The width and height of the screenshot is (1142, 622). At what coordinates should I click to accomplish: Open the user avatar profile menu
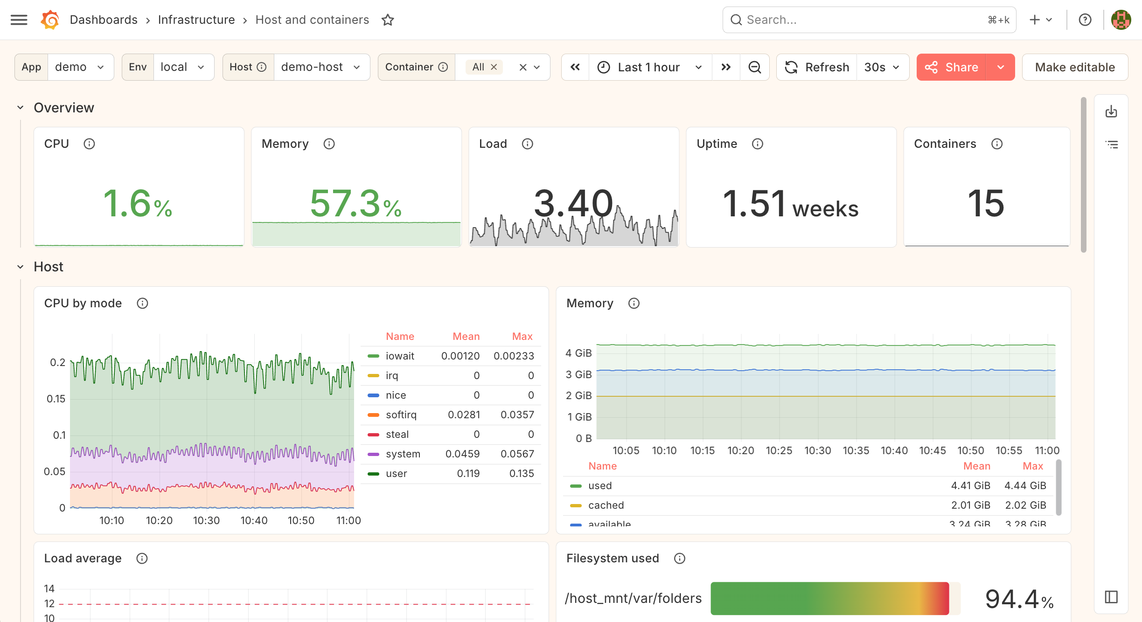(1121, 20)
